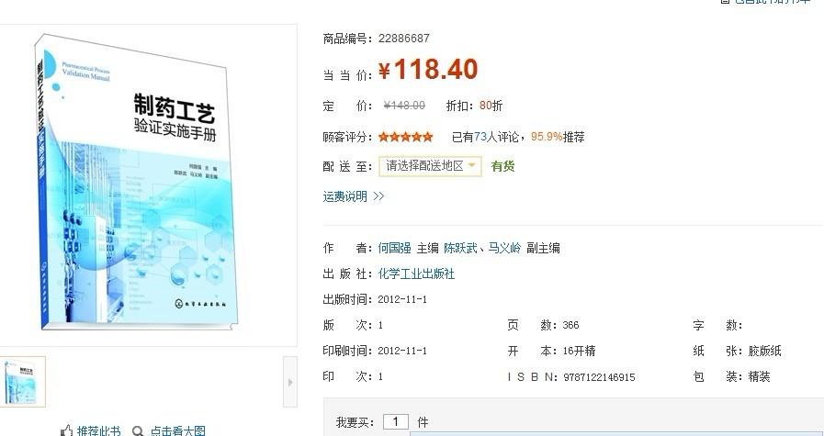
Task: Click the arrow after 运费说明
Action: pos(378,196)
